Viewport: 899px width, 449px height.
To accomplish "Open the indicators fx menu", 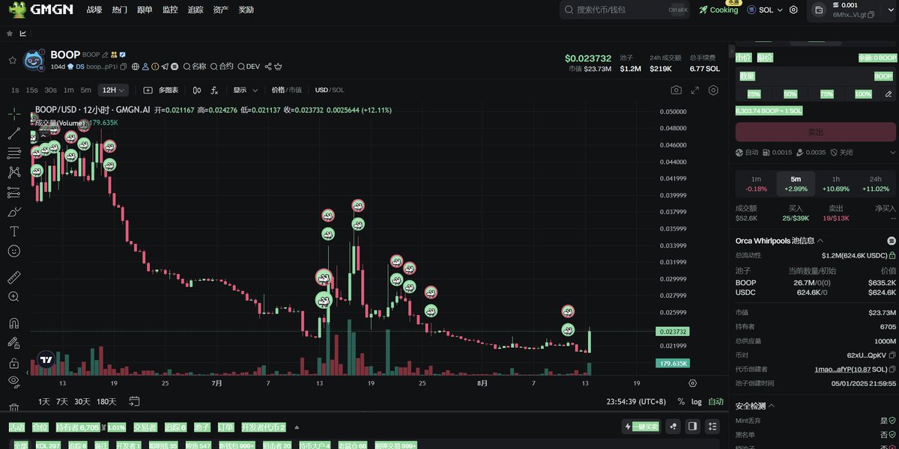I will tap(214, 90).
